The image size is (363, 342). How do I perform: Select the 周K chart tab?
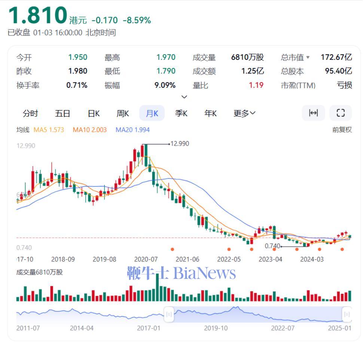coord(123,114)
